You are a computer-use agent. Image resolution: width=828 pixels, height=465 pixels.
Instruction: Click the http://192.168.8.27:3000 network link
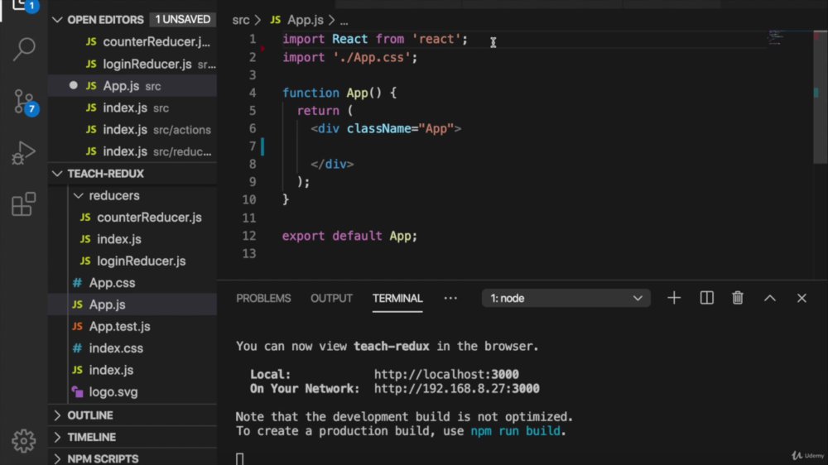point(457,389)
